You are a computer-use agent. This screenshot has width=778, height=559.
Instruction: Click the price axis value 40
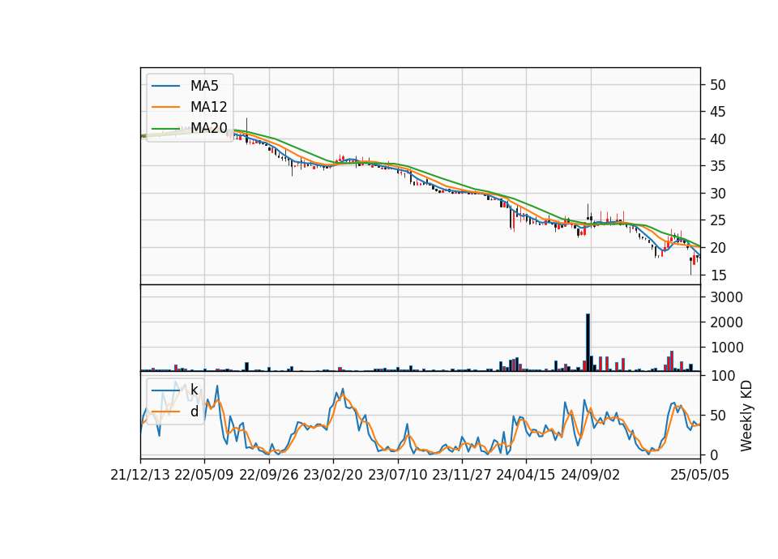[x=717, y=139]
